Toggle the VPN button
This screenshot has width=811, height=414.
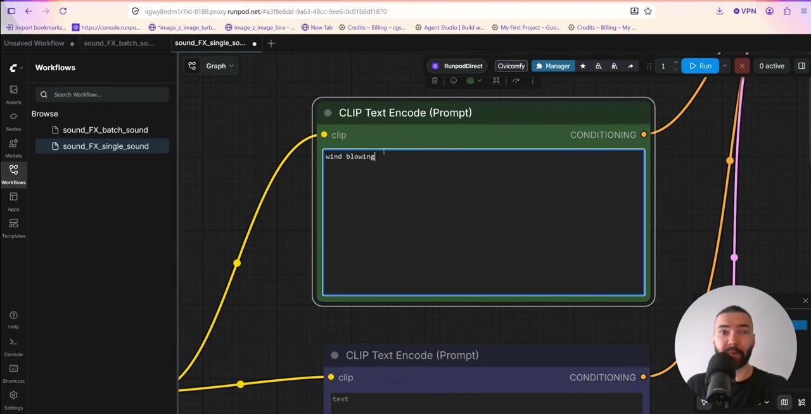(745, 11)
